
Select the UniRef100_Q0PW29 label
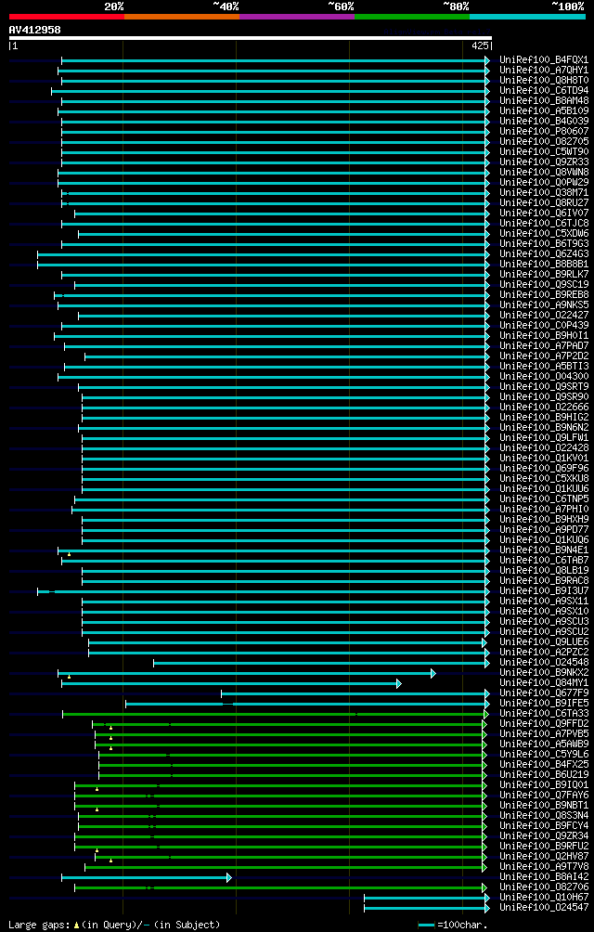[544, 183]
